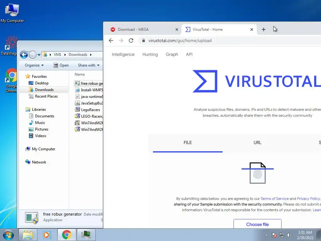Expand Downloads breadcrumb arrow in address bar
Screen dimensions: 321x241
click(91, 55)
